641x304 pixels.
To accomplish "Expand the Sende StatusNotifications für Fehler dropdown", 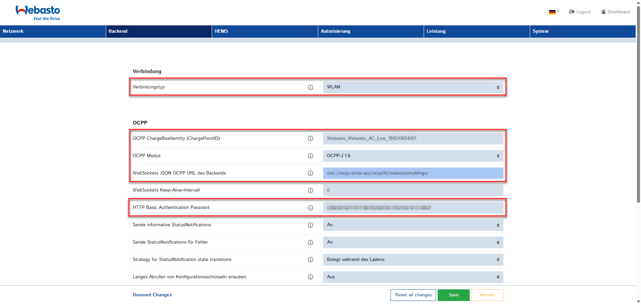I will (x=413, y=242).
